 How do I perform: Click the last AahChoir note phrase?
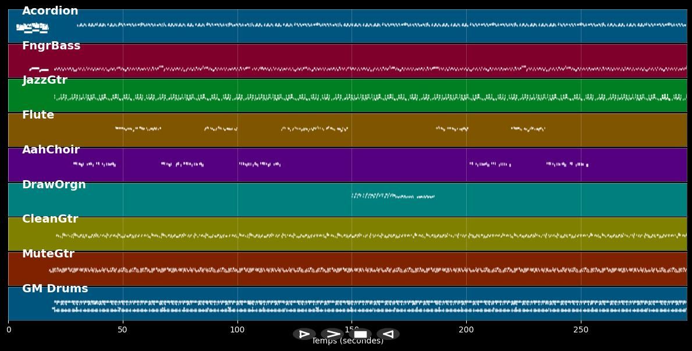567,164
